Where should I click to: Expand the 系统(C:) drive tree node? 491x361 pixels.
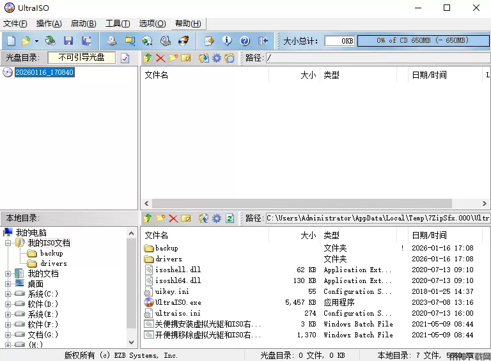(x=8, y=294)
